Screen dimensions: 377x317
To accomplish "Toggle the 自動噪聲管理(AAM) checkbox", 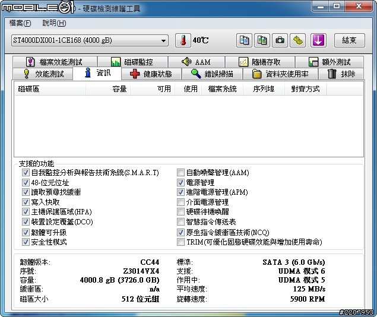I will [x=180, y=172].
